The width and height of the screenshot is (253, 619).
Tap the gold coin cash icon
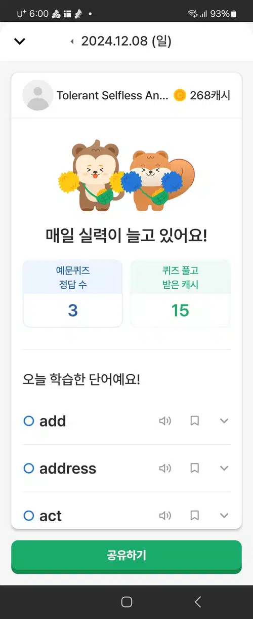pos(180,95)
